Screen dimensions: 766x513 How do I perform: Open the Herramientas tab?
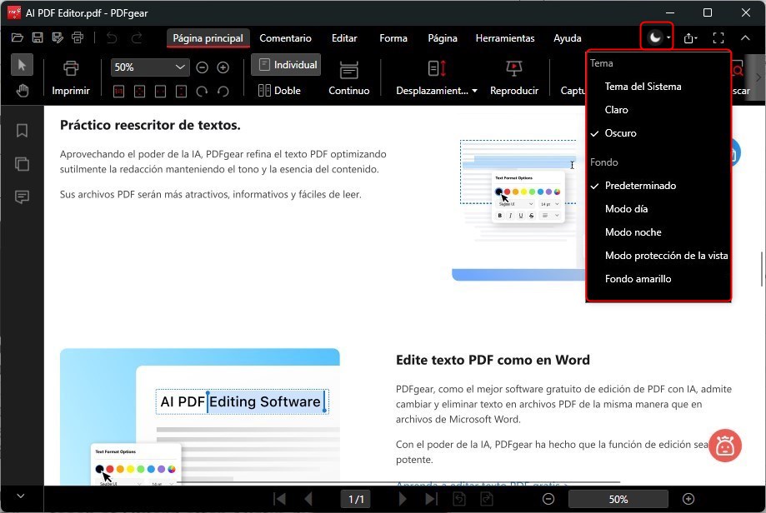(505, 38)
